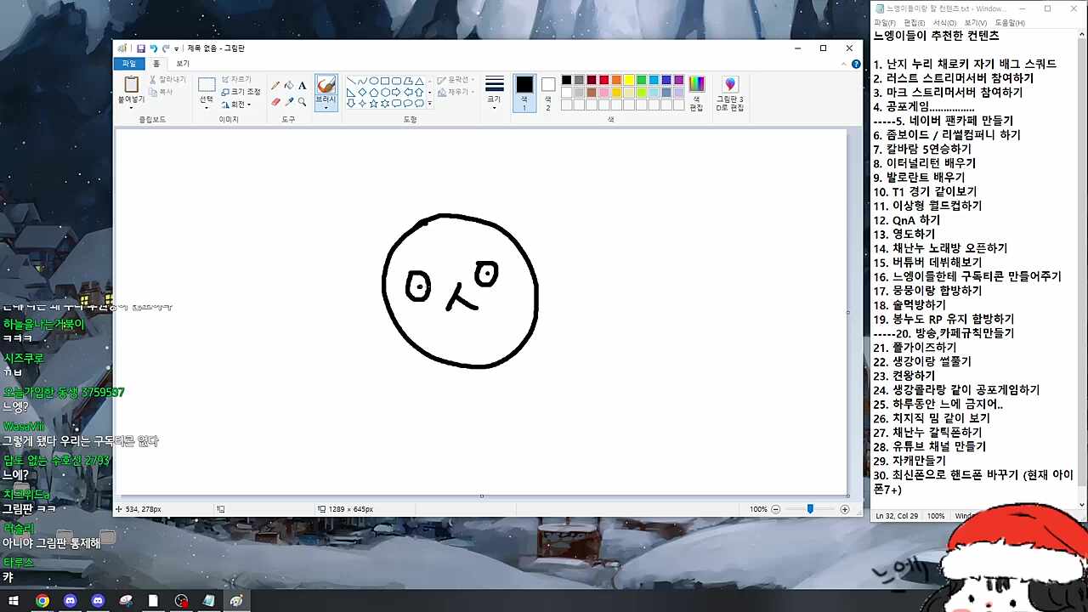The height and width of the screenshot is (612, 1088).
Task: Switch to the 보기 ribbon tab
Action: pyautogui.click(x=183, y=64)
